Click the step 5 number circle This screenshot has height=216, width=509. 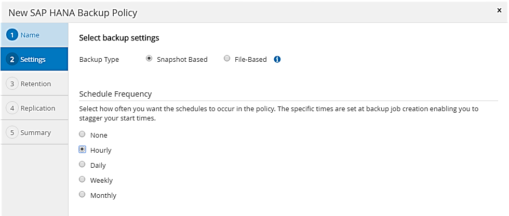click(x=12, y=132)
